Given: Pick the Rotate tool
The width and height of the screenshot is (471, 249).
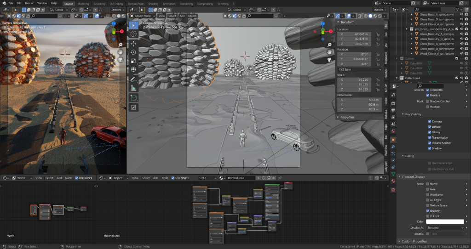Looking at the screenshot, I should (x=133, y=52).
